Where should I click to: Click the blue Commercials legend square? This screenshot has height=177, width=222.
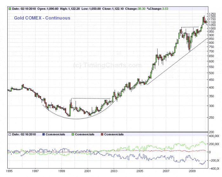tap(43, 134)
